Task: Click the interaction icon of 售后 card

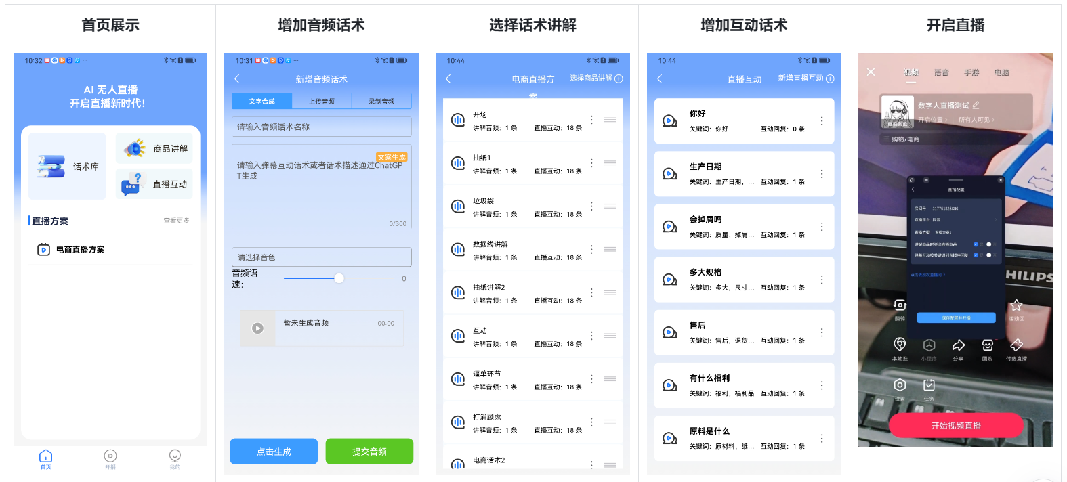Action: click(x=670, y=332)
